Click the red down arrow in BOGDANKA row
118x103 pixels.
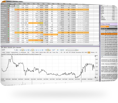[x=8, y=10]
